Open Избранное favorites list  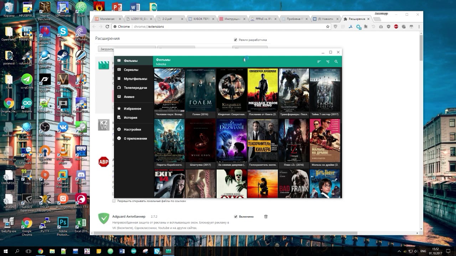[x=134, y=108]
